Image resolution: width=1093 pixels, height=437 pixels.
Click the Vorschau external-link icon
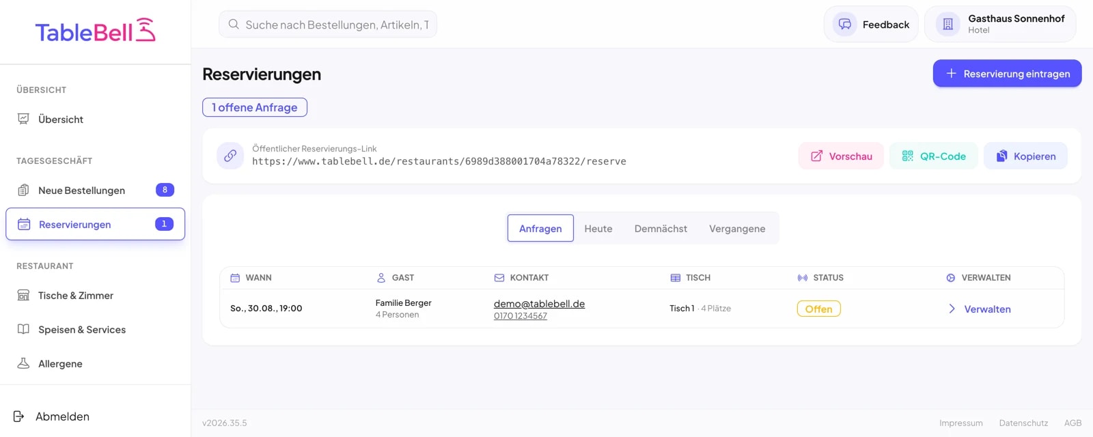tap(816, 156)
